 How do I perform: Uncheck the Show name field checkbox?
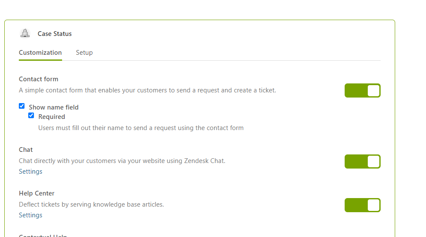22,106
